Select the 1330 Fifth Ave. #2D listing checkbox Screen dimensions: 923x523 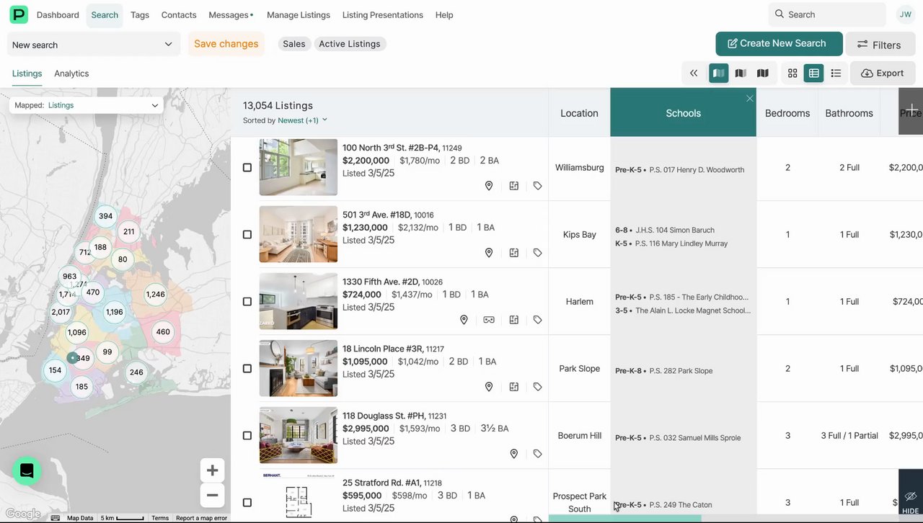pyautogui.click(x=247, y=302)
